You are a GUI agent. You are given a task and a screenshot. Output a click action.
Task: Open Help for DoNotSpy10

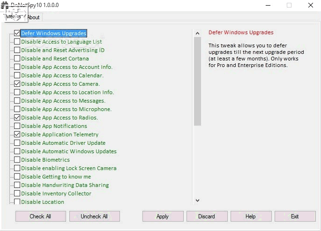[251, 216]
